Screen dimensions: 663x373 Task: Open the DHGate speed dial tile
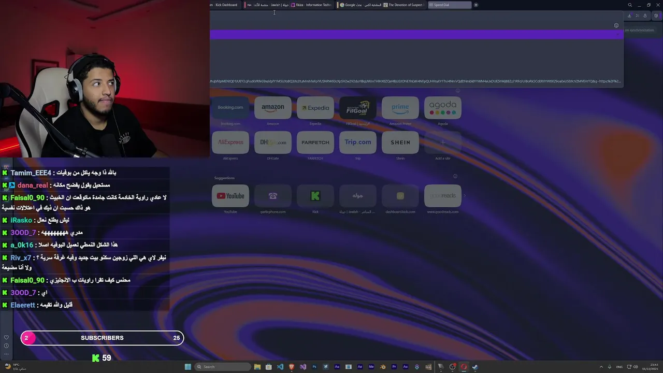click(273, 142)
